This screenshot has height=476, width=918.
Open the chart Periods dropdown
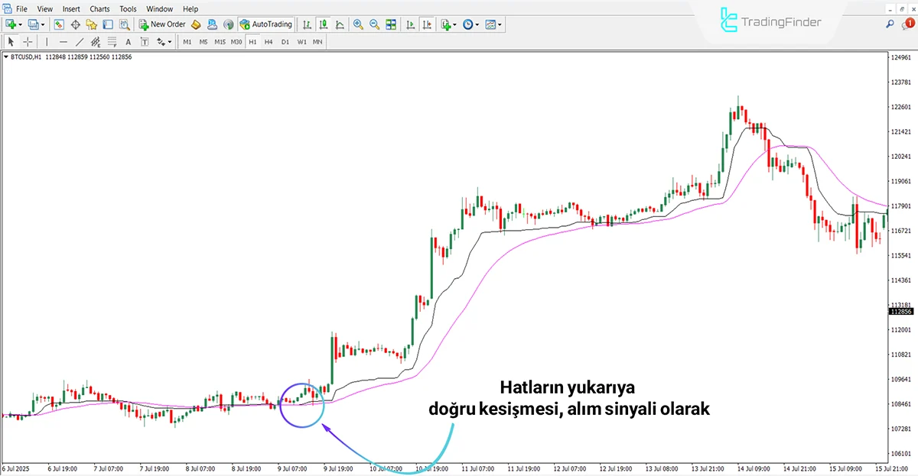(x=467, y=24)
